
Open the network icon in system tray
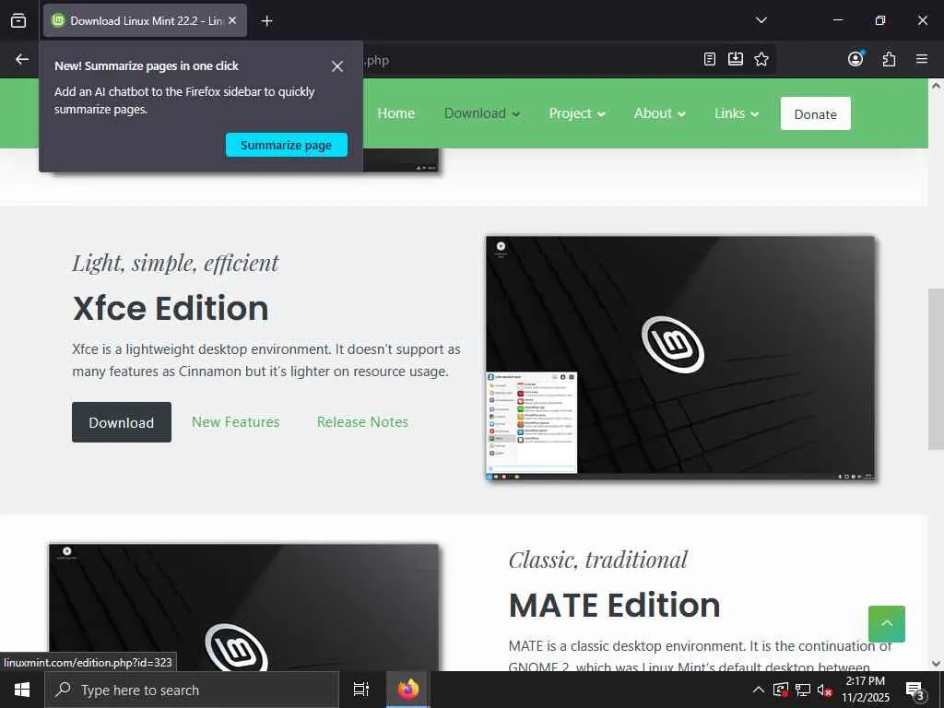[803, 690]
